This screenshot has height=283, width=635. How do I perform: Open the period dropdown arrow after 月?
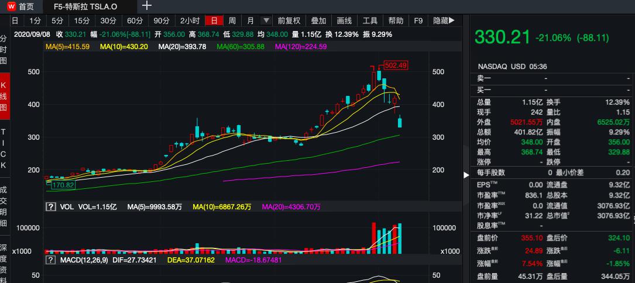tap(266, 20)
